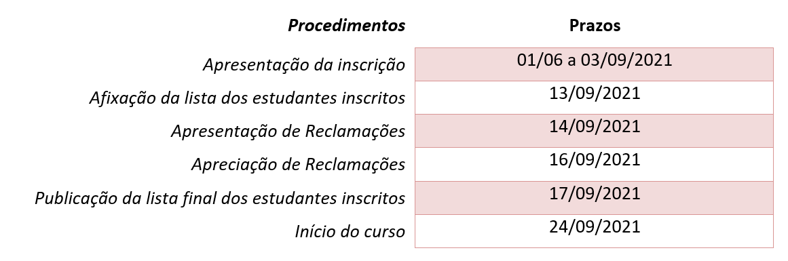Select the 17/09/2021 date cell

[x=594, y=198]
